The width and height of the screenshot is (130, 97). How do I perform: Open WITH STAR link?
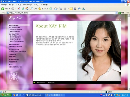coord(12,57)
